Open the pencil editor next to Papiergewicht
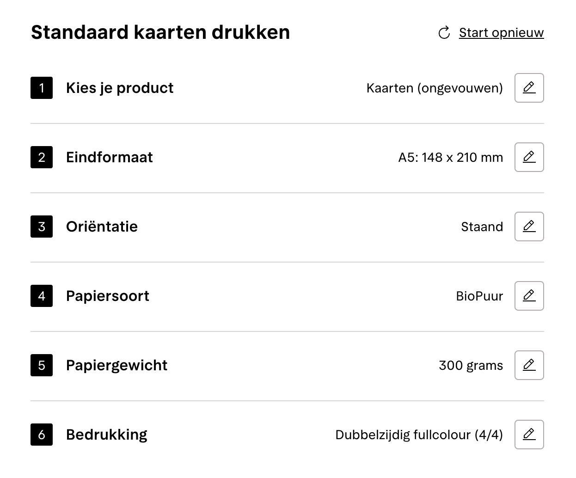Screen dimensions: 576x478 coord(529,365)
